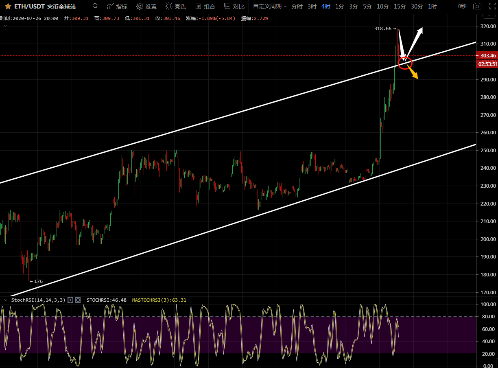Viewport: 498px width, 368px height.
Task: Expand the 自定义周期 custom period dropdown
Action: click(x=269, y=7)
